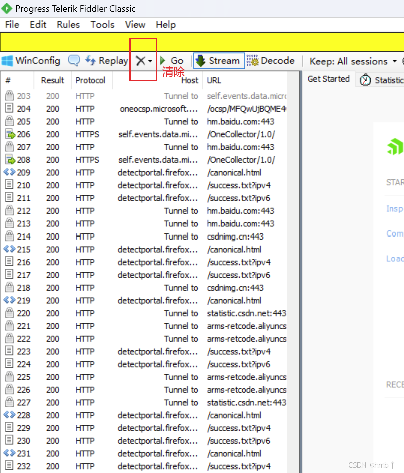Open the File menu
This screenshot has width=404, height=473.
pos(12,25)
